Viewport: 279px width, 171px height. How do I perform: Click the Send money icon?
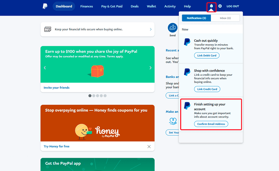click(x=173, y=28)
